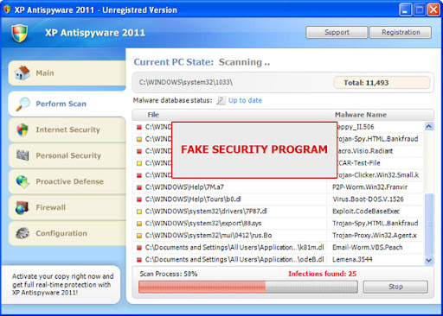Click the Personal Security icon
Image resolution: width=443 pixels, height=316 pixels.
pos(22,155)
